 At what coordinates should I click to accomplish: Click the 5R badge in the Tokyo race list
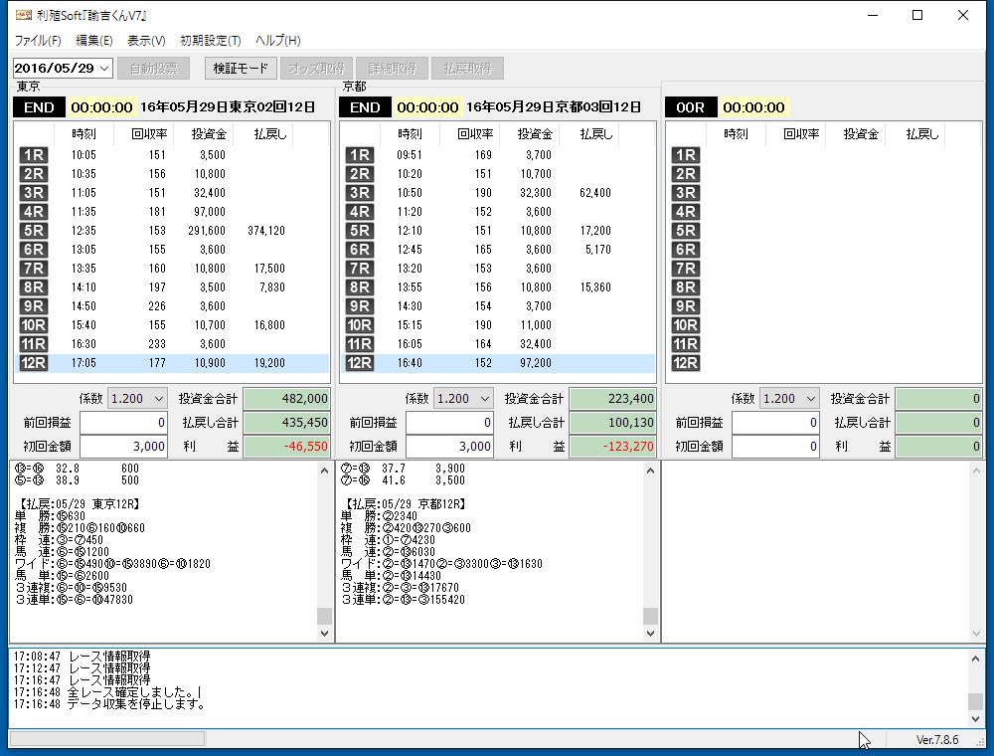click(x=33, y=231)
